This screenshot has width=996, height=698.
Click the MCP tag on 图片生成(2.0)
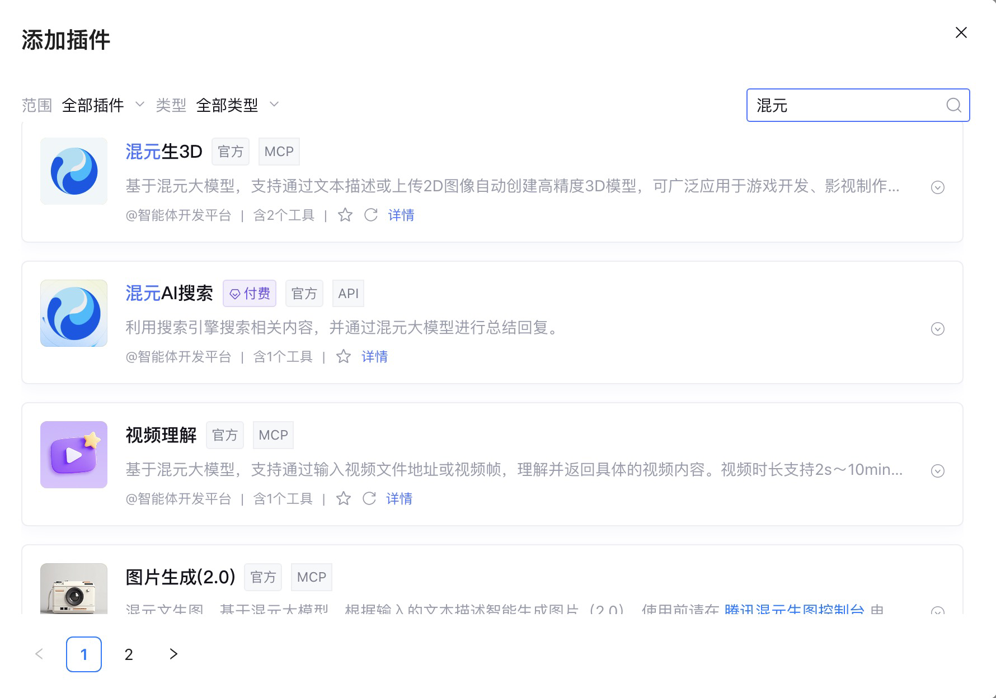[x=312, y=577]
